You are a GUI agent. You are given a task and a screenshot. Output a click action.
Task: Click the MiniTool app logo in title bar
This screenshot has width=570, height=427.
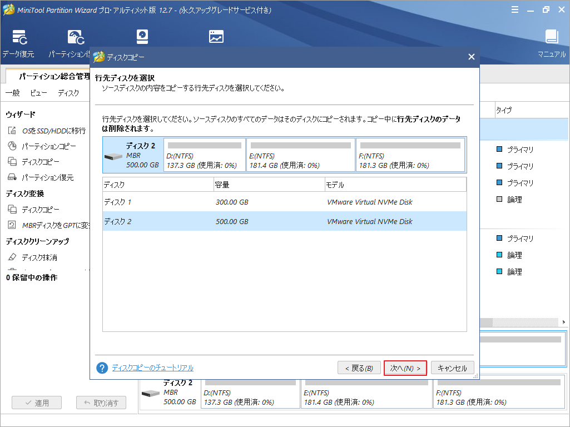click(x=8, y=10)
